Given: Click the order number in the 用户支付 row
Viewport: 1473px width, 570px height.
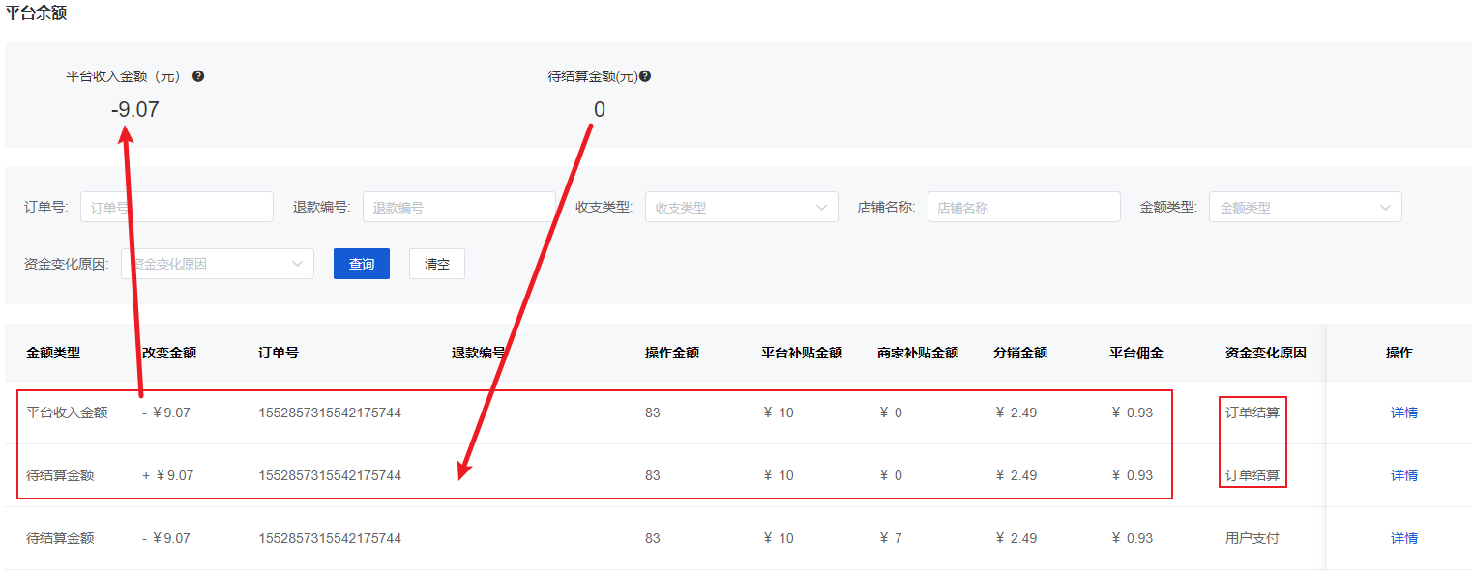Looking at the screenshot, I should click(330, 538).
